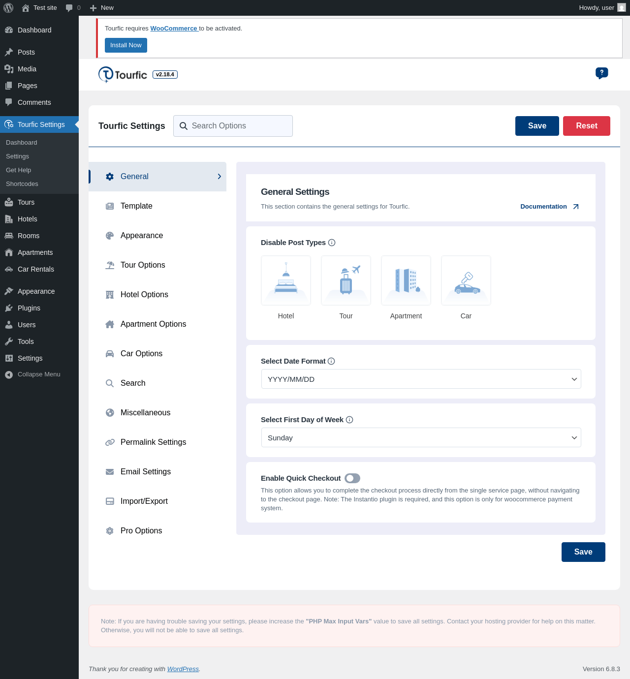Click the building icon beside Hotel Options

click(110, 295)
